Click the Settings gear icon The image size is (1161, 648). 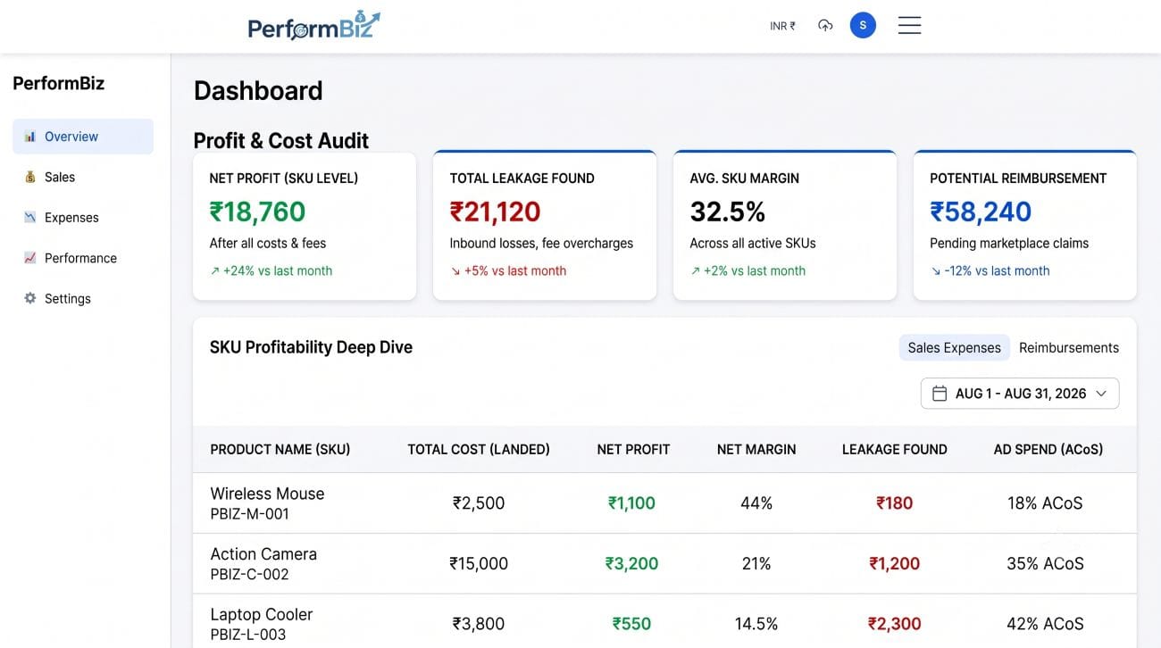tap(30, 298)
